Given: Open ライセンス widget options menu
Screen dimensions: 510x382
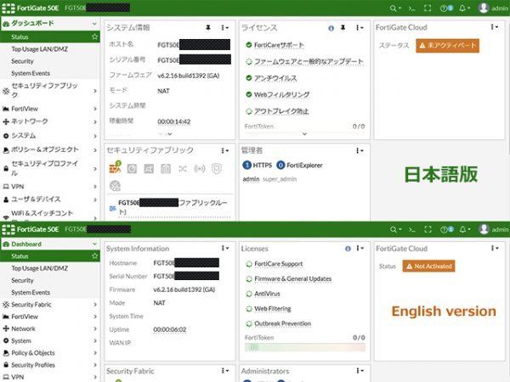Looking at the screenshot, I should pyautogui.click(x=359, y=28).
